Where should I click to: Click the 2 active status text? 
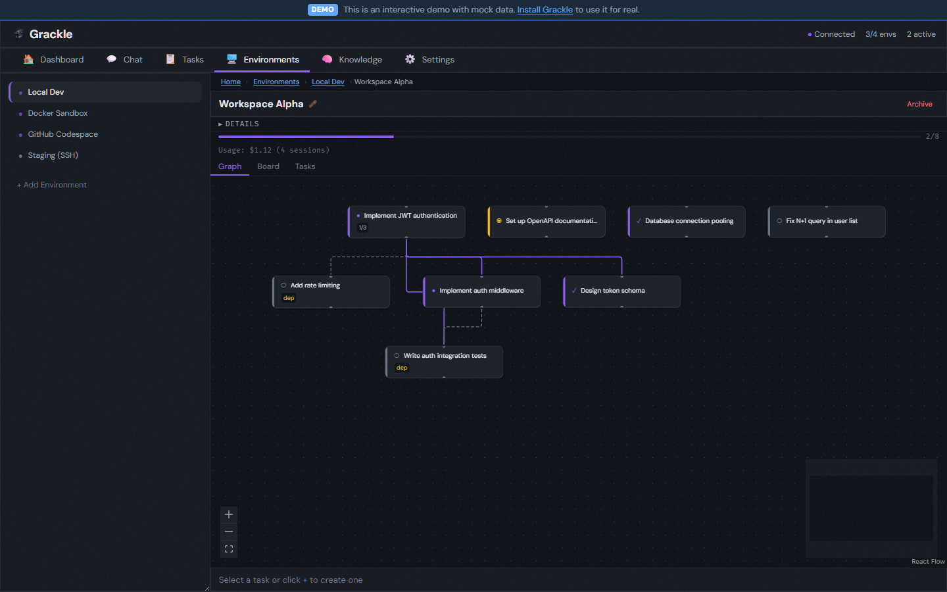[921, 34]
